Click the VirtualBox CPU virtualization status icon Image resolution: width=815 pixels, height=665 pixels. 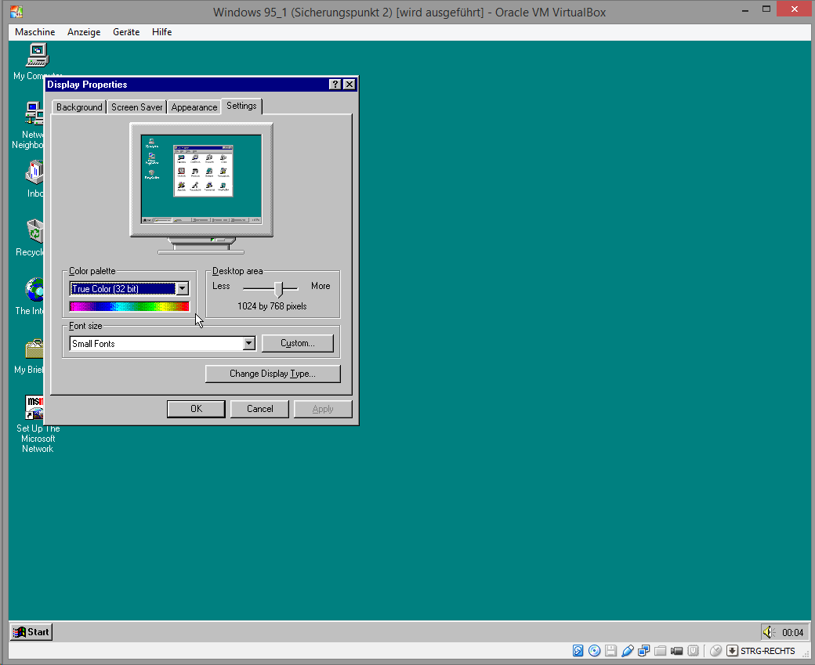693,650
